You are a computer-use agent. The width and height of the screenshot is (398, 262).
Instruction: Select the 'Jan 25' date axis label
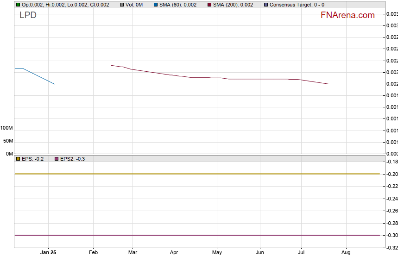coord(48,253)
